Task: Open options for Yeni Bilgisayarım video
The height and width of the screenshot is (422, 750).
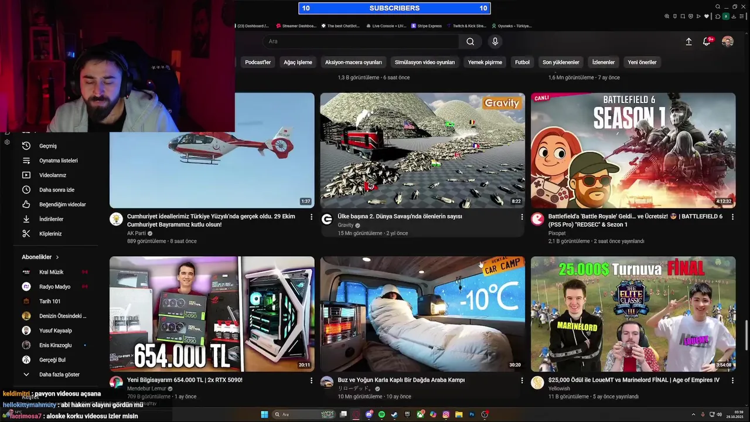Action: tap(311, 380)
